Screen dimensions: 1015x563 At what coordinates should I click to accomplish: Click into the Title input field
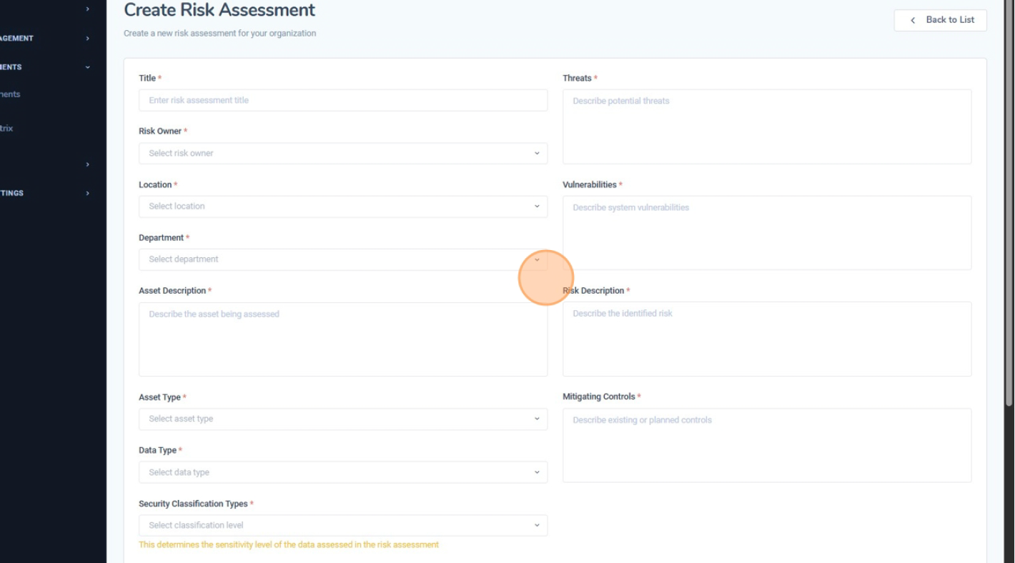click(342, 101)
